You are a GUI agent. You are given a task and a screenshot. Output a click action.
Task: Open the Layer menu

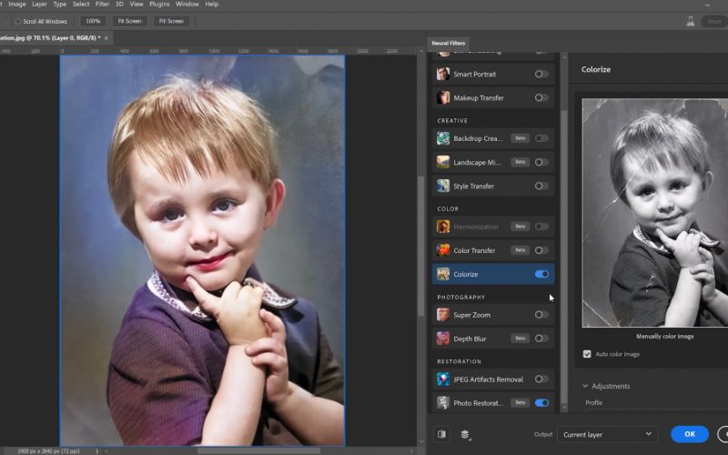point(39,5)
